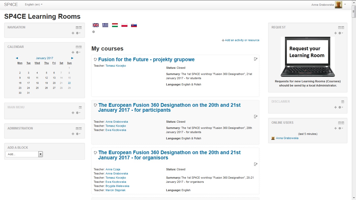Screen dimensions: 356x200
Task: Collapse the Online Users block
Action: click(x=340, y=123)
